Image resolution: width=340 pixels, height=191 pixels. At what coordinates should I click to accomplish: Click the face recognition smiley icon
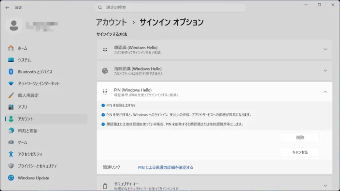(x=105, y=49)
